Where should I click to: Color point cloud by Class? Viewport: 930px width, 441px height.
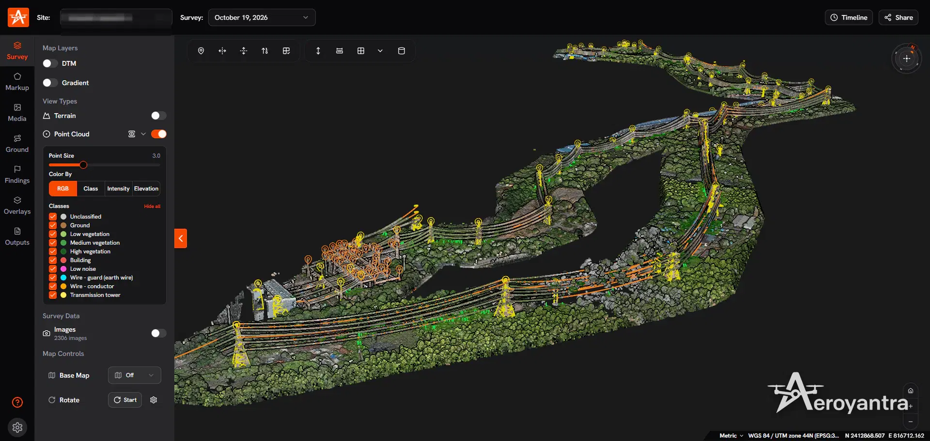91,189
